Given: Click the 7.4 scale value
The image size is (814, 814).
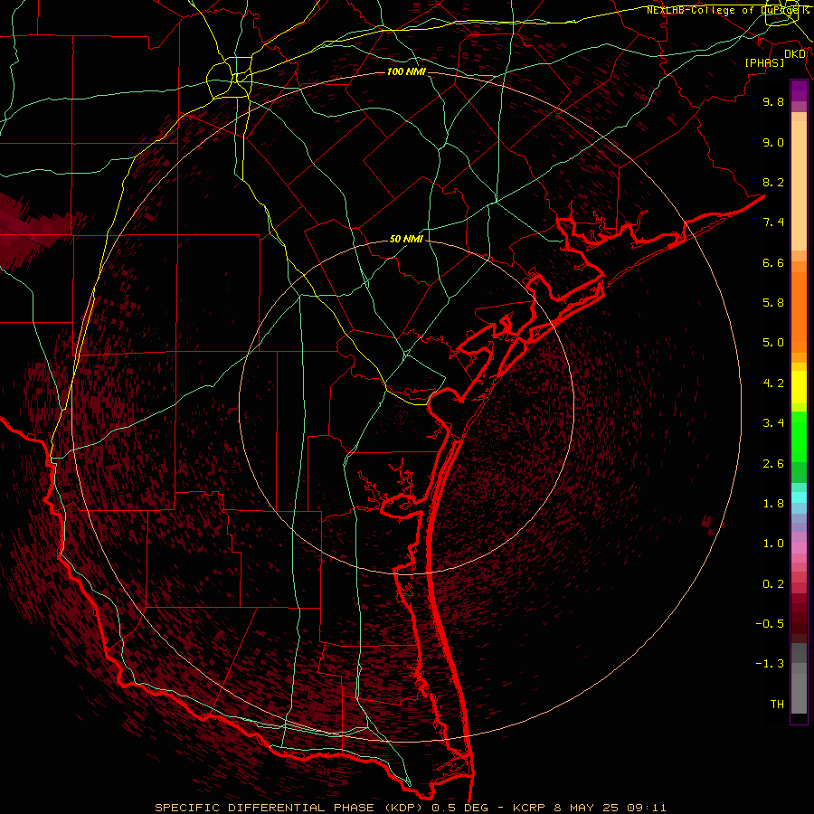Looking at the screenshot, I should [x=773, y=222].
